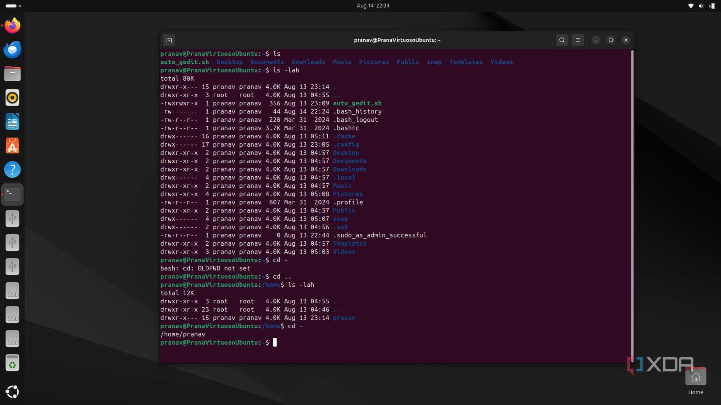
Task: Open LibreOffice Writer from the dock
Action: [x=12, y=122]
